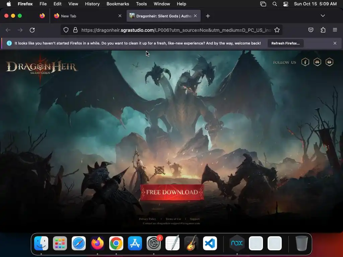
Task: Click the Facebook follow icon
Action: (305, 62)
